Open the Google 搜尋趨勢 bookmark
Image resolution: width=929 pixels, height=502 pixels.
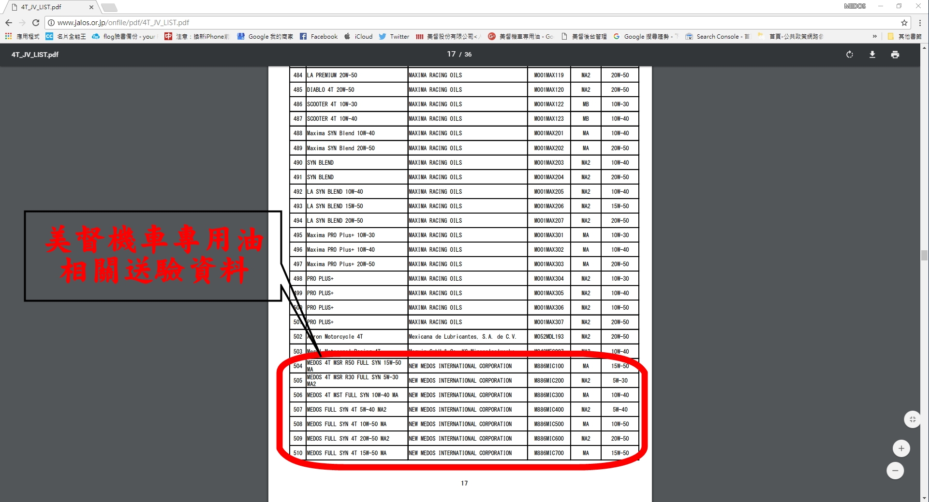(x=646, y=36)
